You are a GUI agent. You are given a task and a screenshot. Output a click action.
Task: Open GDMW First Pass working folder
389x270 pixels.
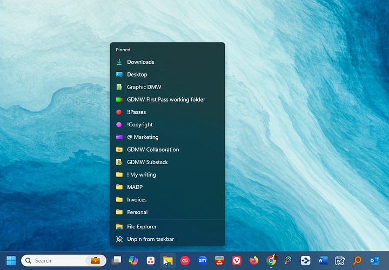pyautogui.click(x=167, y=99)
